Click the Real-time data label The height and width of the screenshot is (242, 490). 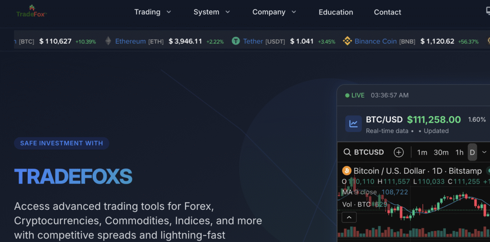pyautogui.click(x=387, y=131)
